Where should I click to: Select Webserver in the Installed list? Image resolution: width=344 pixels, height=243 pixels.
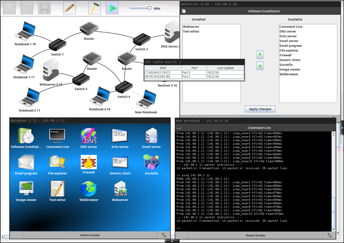191,27
